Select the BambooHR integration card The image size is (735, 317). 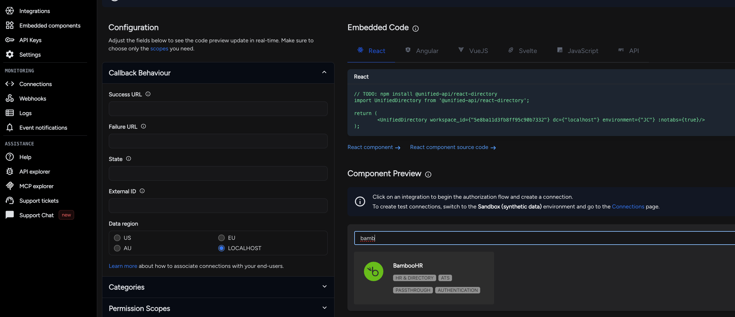pyautogui.click(x=424, y=278)
